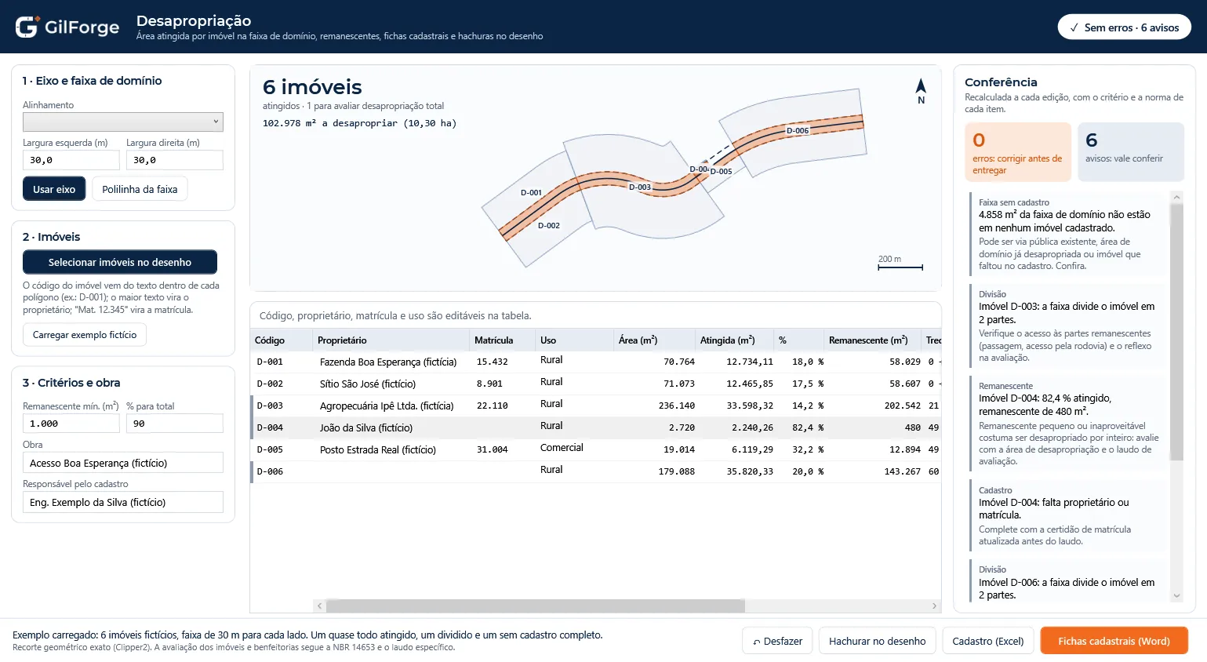Select the 0 erros summary card
The image size is (1207, 662).
click(x=1018, y=152)
